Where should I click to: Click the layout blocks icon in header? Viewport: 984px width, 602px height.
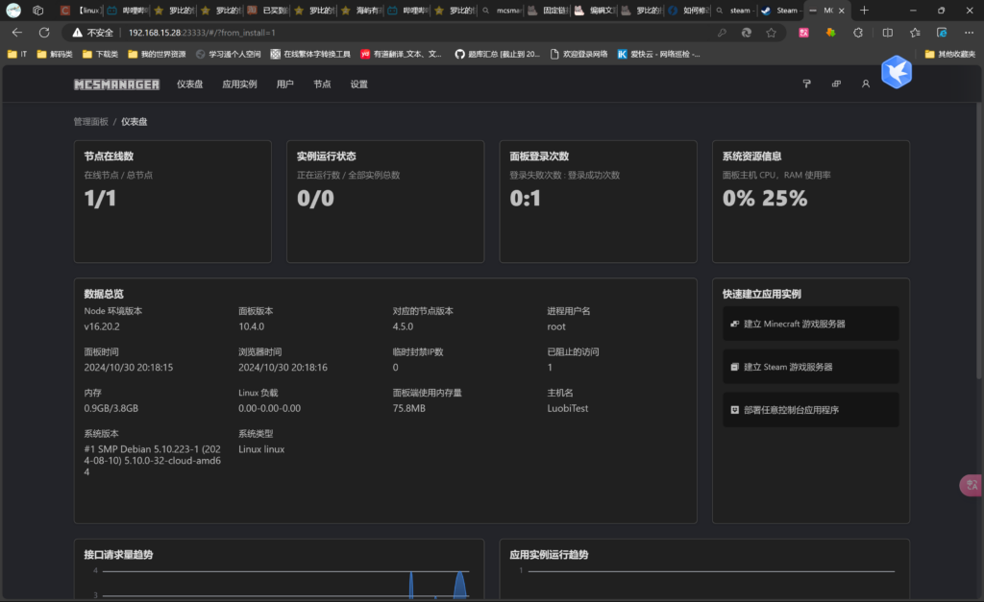[x=836, y=84]
